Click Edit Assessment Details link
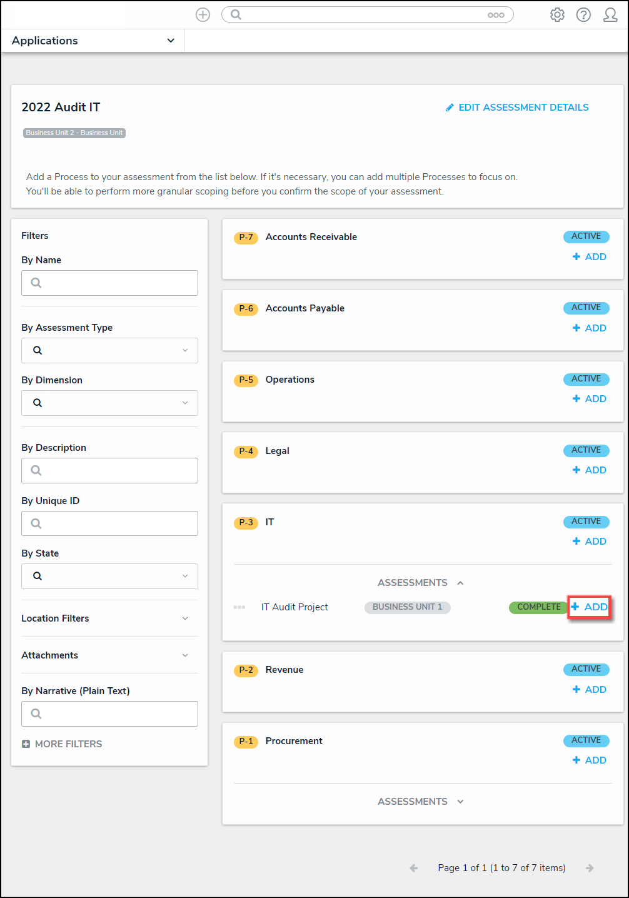This screenshot has width=629, height=898. [x=517, y=108]
